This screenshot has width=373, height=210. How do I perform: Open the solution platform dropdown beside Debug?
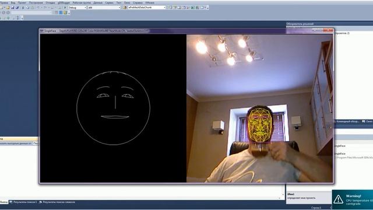point(104,8)
